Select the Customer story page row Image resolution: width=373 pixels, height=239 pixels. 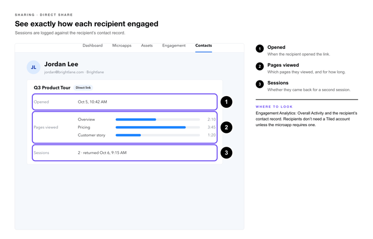point(146,135)
